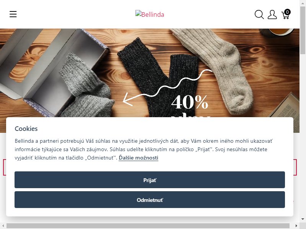This screenshot has height=229, width=306.
Task: Click the Bellinda logo
Action: pos(150,14)
